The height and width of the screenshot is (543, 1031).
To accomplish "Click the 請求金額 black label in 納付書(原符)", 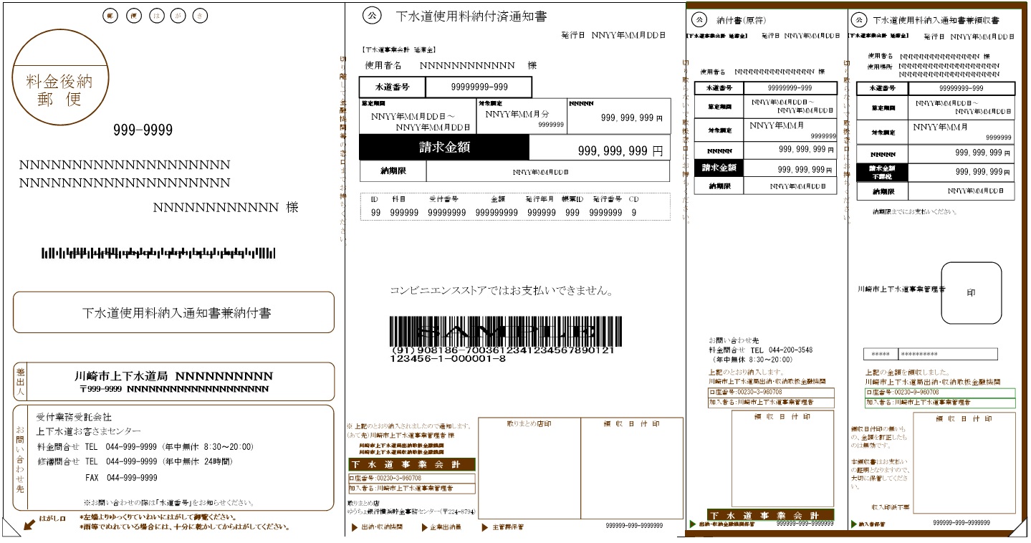I will (x=719, y=168).
